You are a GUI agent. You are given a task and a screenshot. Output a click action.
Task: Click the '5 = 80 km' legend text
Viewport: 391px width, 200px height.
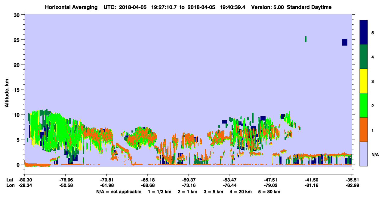click(x=269, y=192)
